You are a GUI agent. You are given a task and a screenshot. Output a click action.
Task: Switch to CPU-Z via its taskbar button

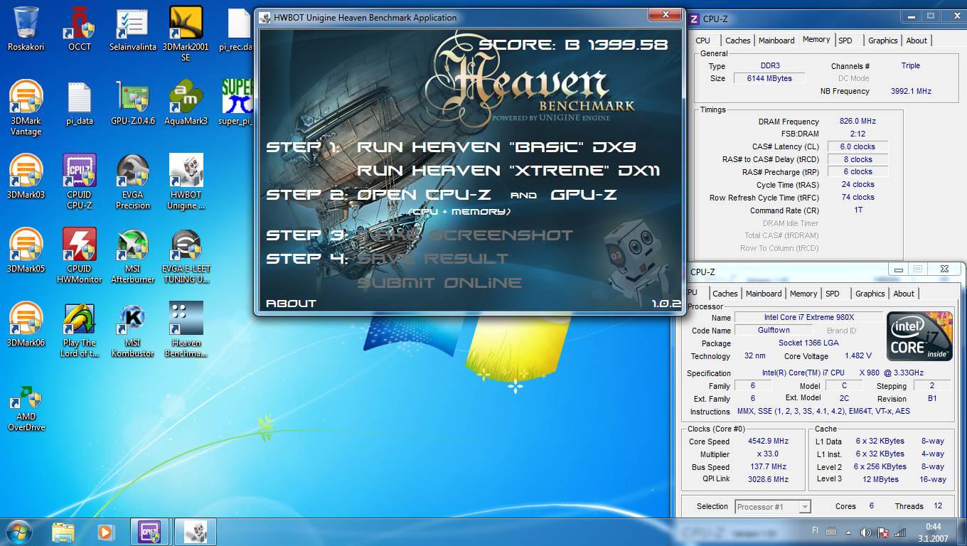tap(150, 532)
